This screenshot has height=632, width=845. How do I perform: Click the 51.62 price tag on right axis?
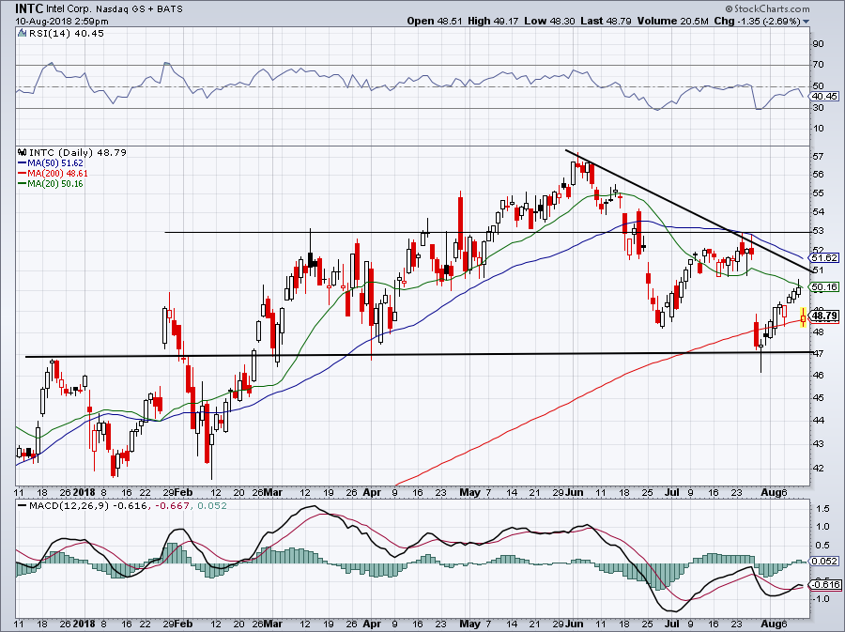point(824,258)
